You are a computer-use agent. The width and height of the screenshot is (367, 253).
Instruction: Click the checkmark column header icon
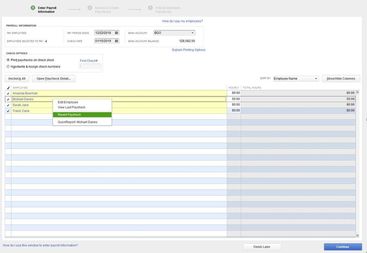click(x=8, y=88)
